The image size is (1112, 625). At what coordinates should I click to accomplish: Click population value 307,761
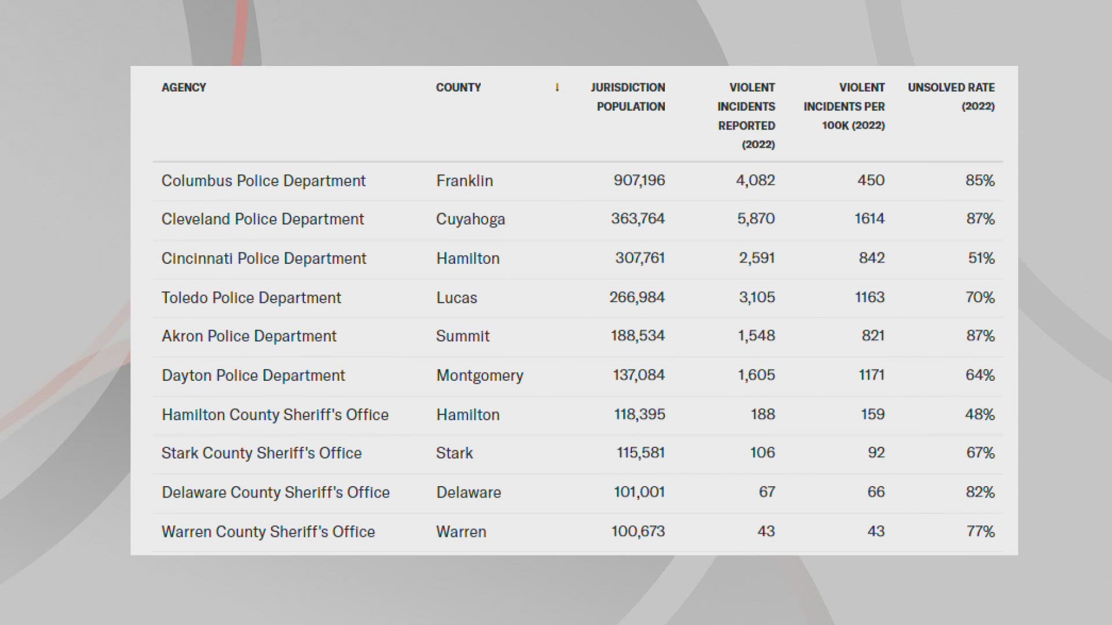tap(640, 258)
